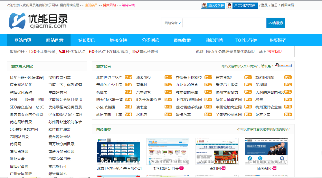Click 网址大全 list entry
The image size is (322, 178).
17,159
